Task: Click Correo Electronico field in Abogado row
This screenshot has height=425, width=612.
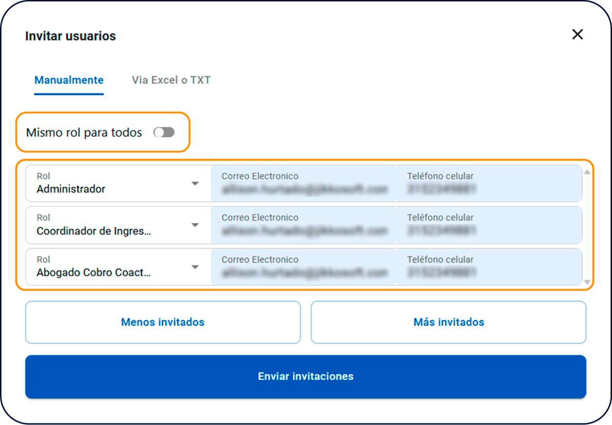Action: pyautogui.click(x=304, y=268)
